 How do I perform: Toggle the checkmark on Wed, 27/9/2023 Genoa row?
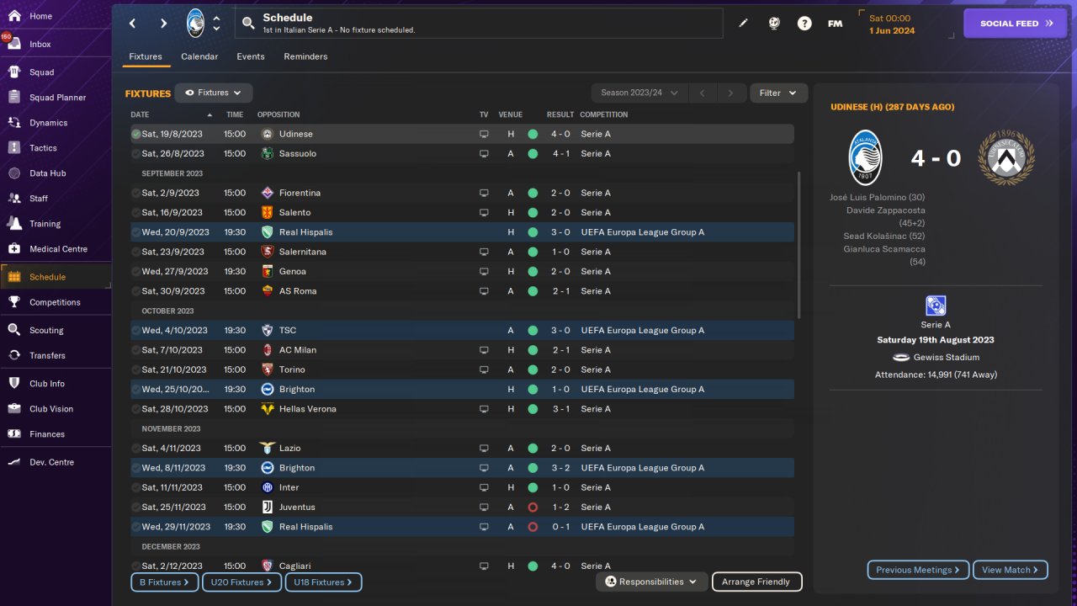pyautogui.click(x=135, y=272)
